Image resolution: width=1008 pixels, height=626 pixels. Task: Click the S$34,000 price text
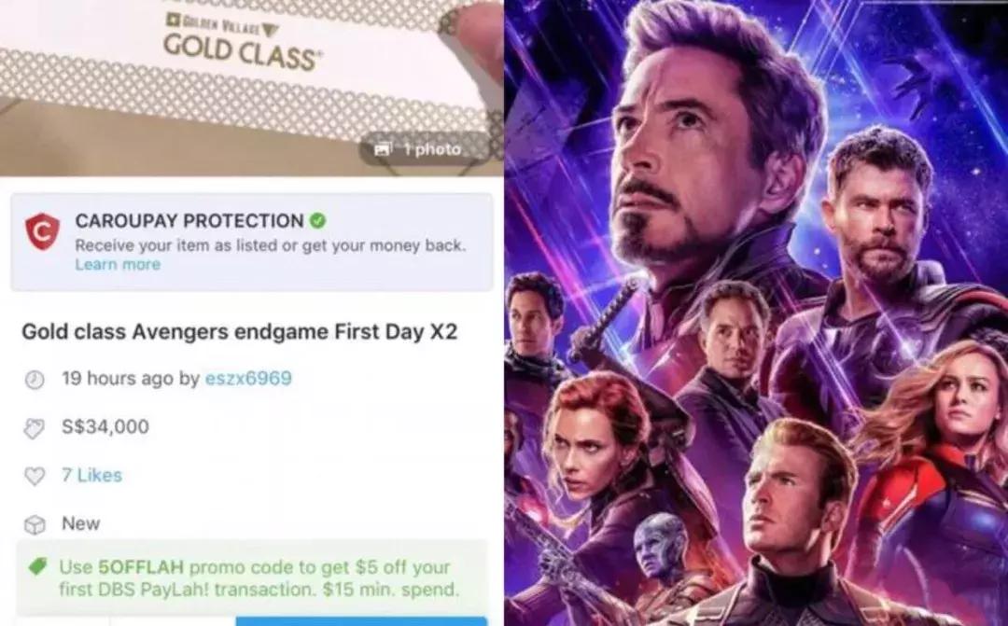point(105,426)
